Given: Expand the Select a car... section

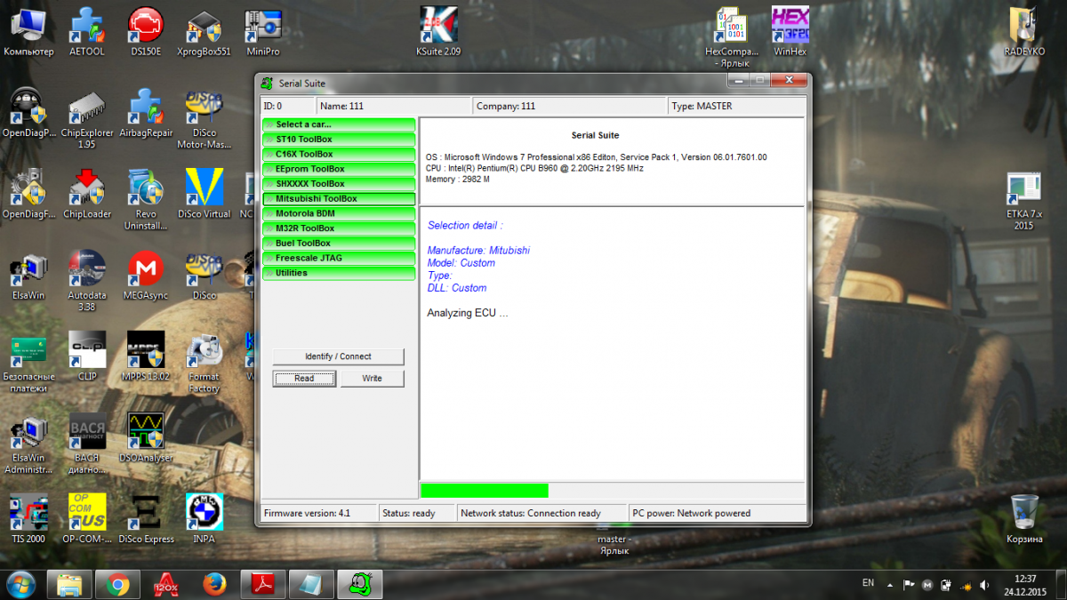Looking at the screenshot, I should click(x=339, y=124).
